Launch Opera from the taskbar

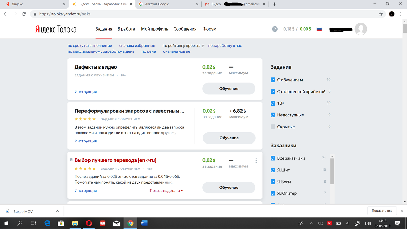[x=89, y=223]
